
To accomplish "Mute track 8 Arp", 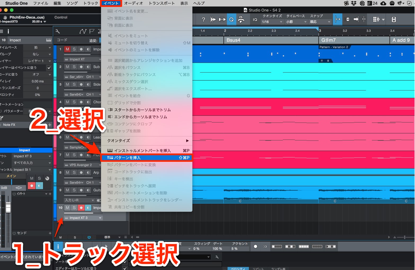I will pos(67,172).
